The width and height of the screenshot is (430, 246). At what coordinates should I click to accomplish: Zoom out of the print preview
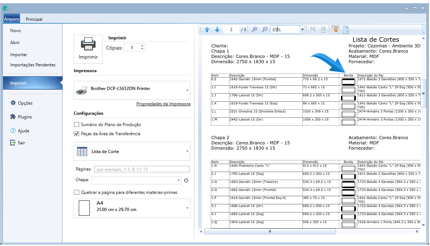[x=265, y=30]
